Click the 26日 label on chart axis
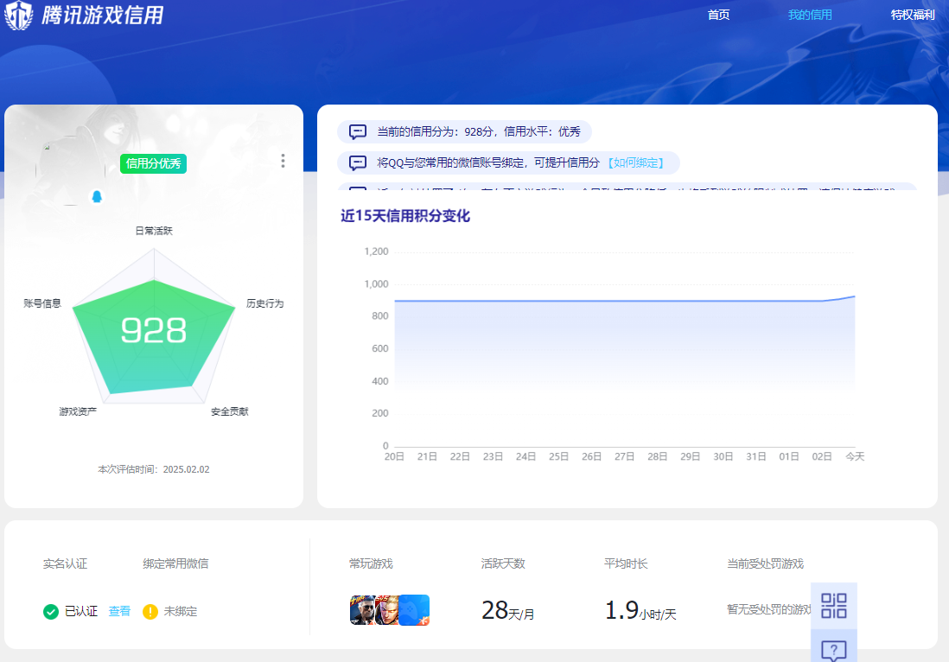 click(x=591, y=456)
